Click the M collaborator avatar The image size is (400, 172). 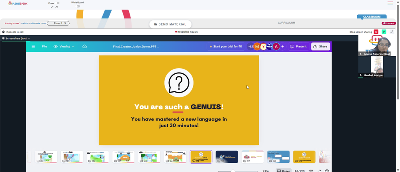point(257,47)
